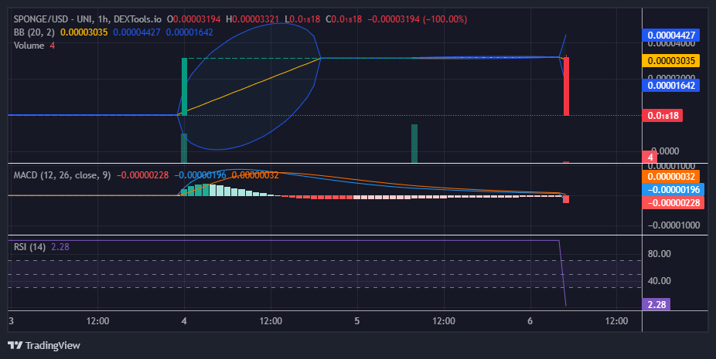
Task: Click the TradingView logo icon
Action: point(15,345)
